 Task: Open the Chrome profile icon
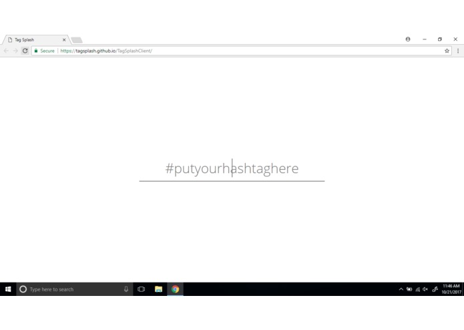point(408,39)
